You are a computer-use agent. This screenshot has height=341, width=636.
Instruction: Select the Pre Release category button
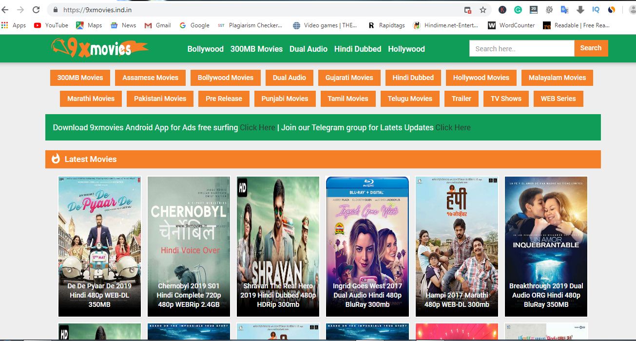pos(224,99)
